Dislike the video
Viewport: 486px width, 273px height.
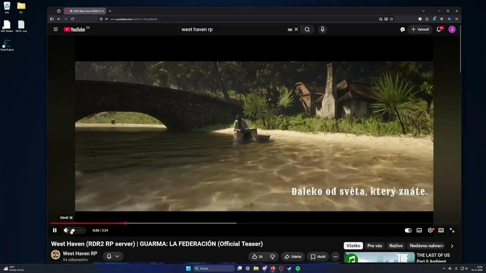[x=272, y=257]
